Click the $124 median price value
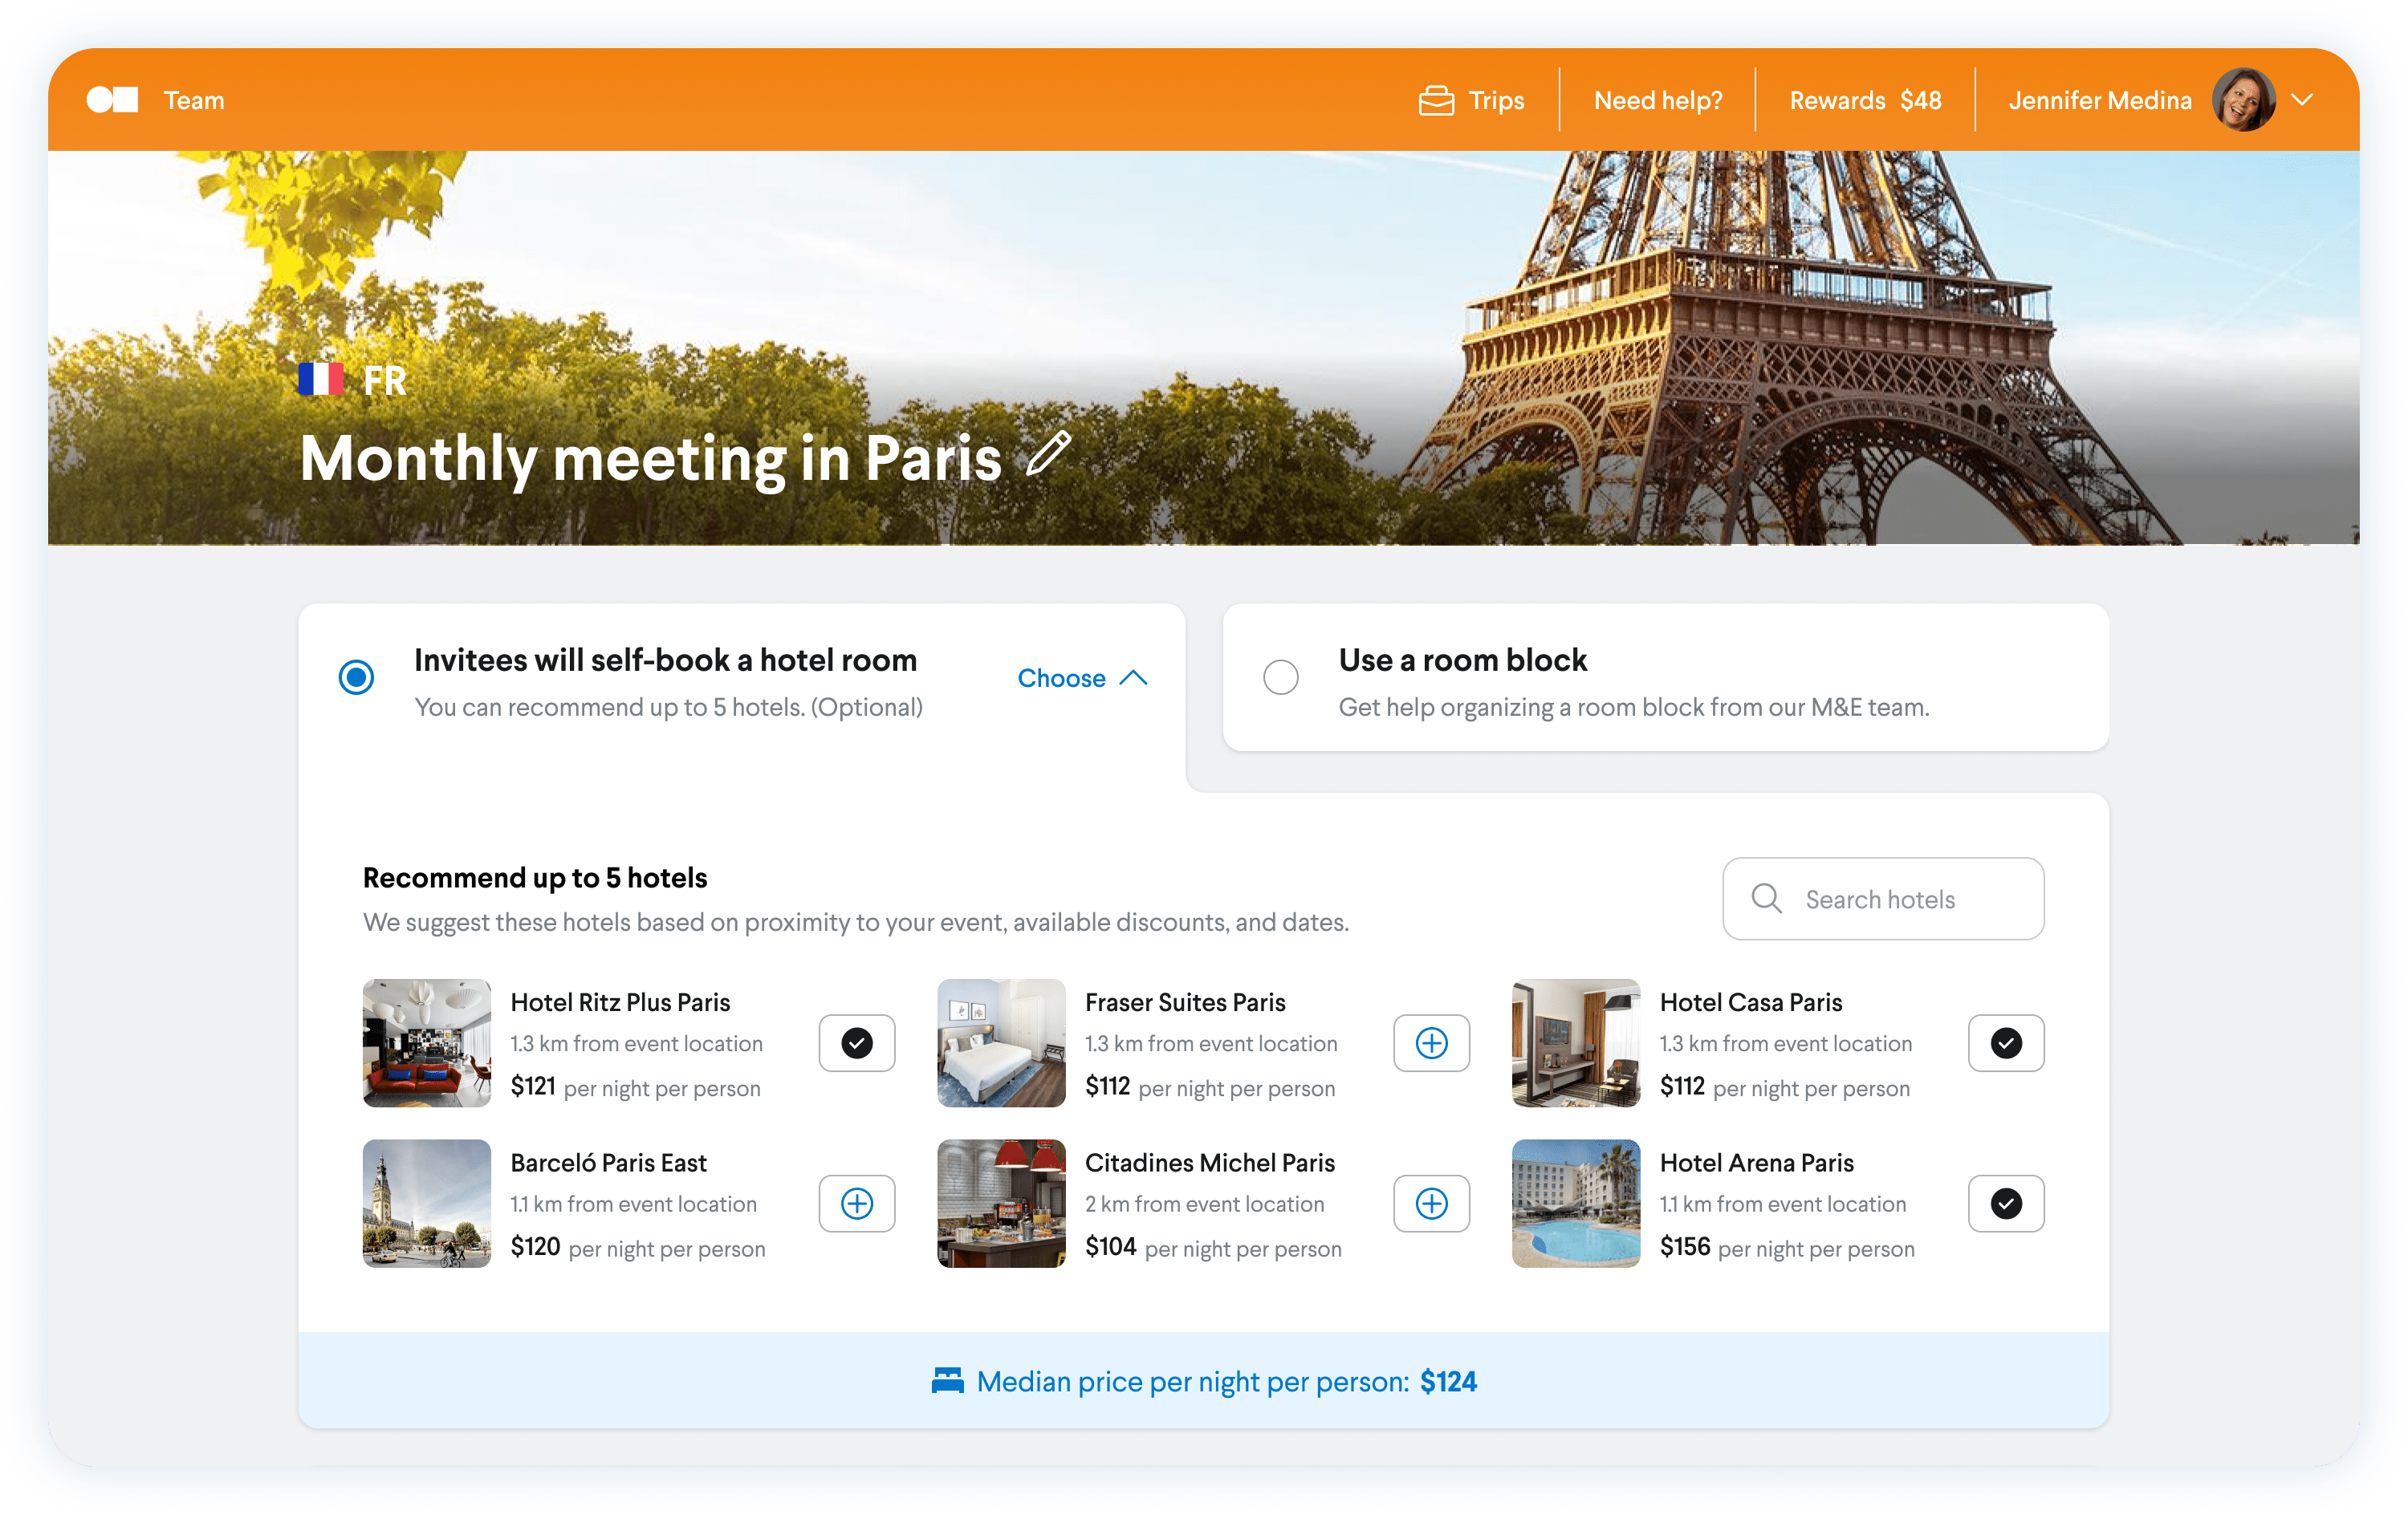The height and width of the screenshot is (1515, 2408). coord(1448,1381)
